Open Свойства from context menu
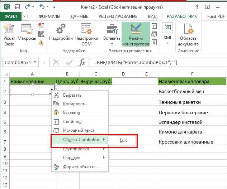Screen dimensions: 227x189 pos(80,122)
